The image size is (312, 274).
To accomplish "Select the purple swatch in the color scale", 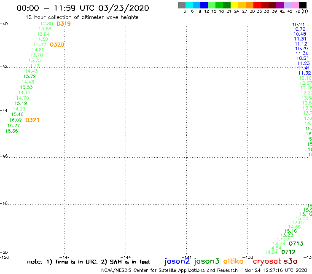I will coord(280,5).
